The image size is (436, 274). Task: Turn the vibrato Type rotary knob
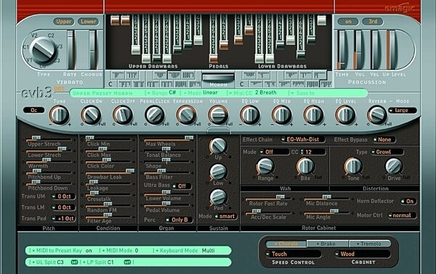44,51
